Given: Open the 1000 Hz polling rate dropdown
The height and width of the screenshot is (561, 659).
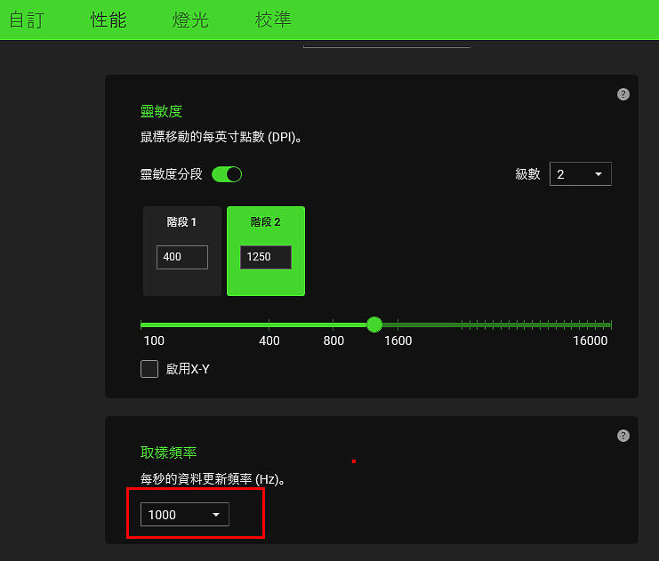Looking at the screenshot, I should click(184, 515).
